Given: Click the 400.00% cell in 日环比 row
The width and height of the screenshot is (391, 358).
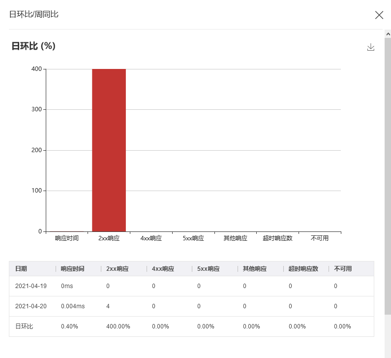Looking at the screenshot, I should [118, 326].
